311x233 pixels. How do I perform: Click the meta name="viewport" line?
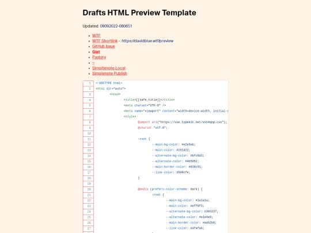pos(176,111)
